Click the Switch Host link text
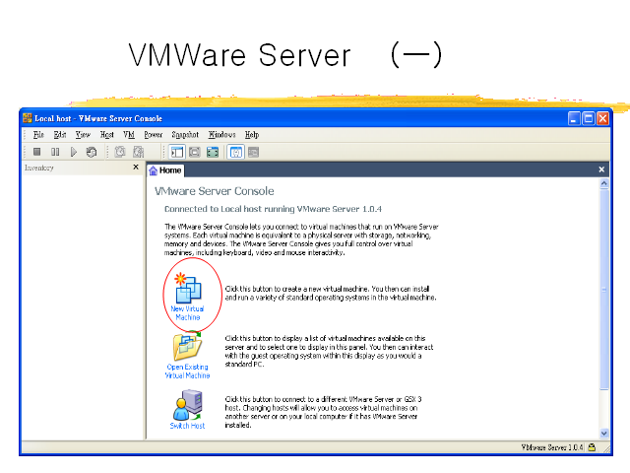Viewport: 630px width, 473px height. (x=187, y=426)
